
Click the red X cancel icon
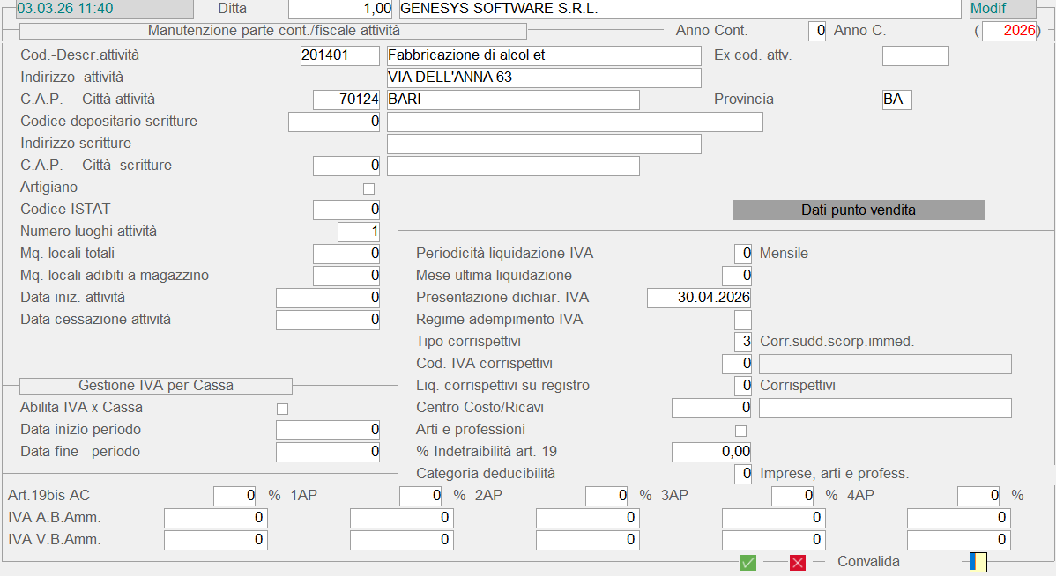[798, 562]
